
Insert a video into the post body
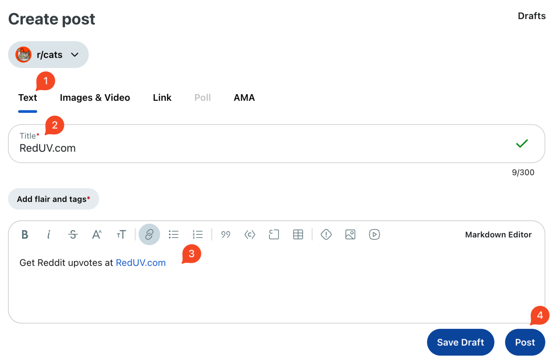coord(374,234)
